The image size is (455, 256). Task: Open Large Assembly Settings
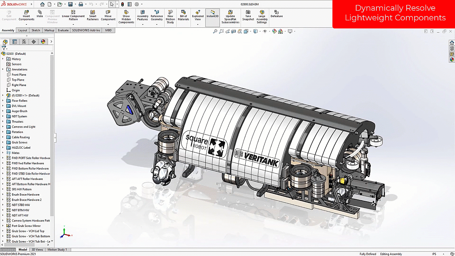pos(262,17)
